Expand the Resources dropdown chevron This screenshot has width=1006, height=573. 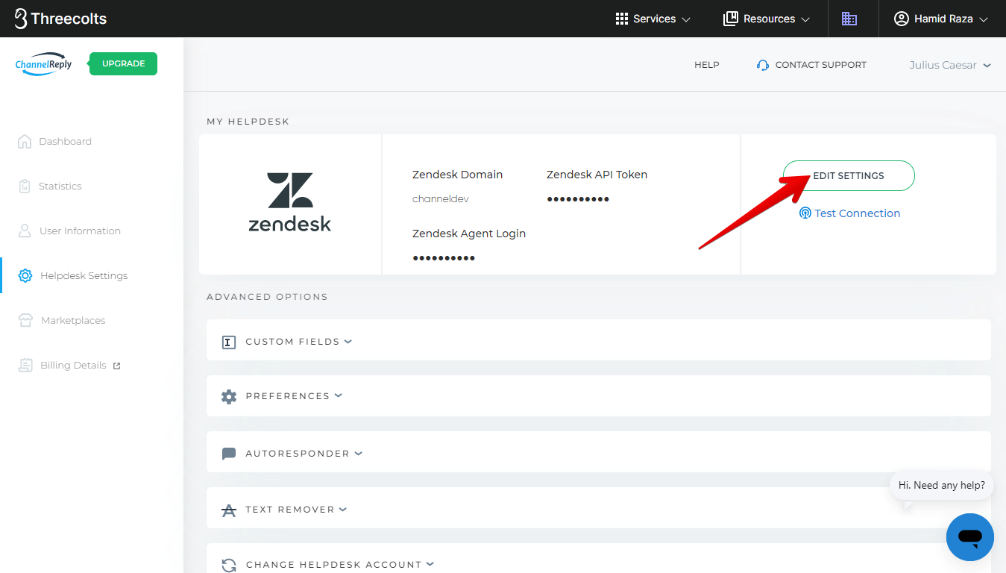click(x=805, y=19)
